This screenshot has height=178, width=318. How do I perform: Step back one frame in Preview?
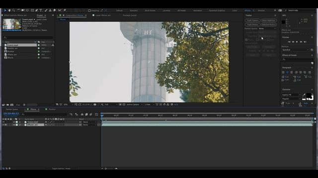[x=293, y=42]
